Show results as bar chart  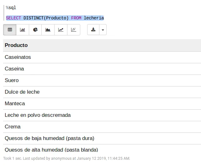(x=23, y=30)
